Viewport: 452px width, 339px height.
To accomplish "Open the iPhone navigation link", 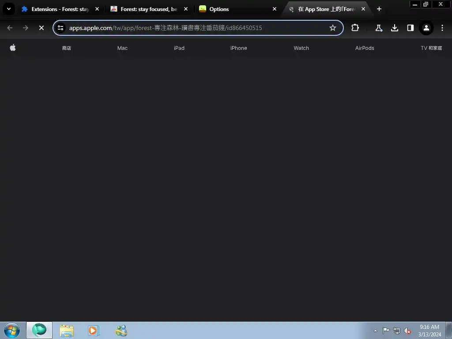I will (x=239, y=48).
